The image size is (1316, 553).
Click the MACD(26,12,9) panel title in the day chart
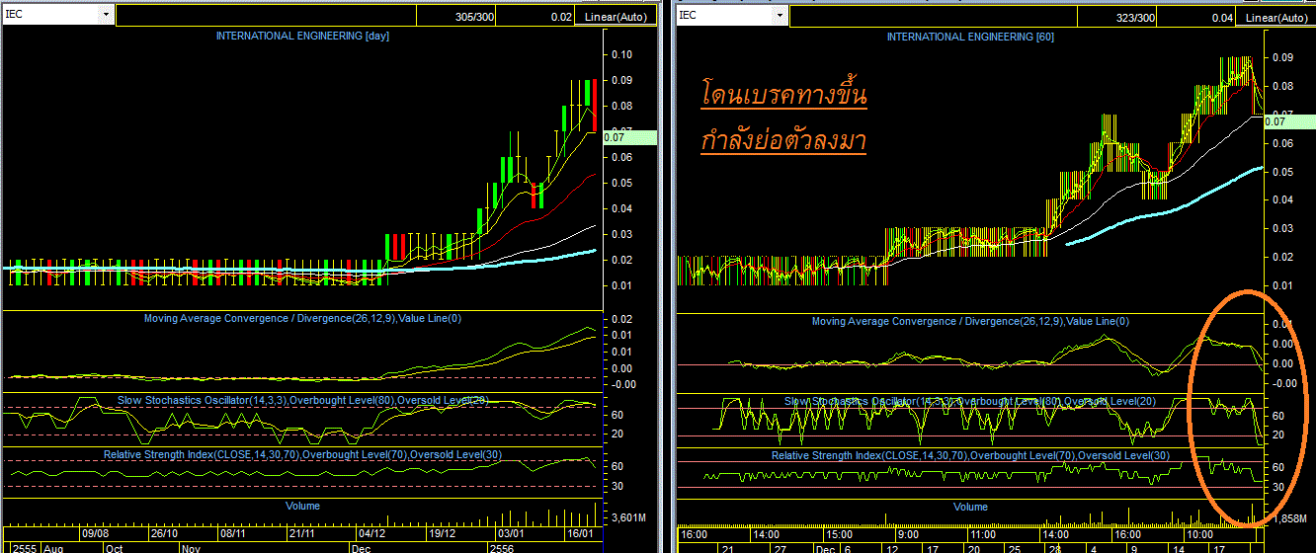coord(303,318)
